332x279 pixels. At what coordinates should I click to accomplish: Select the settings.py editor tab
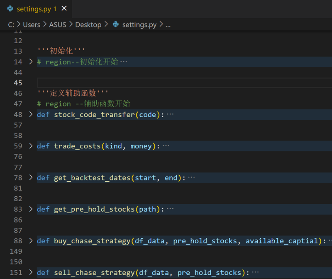click(36, 9)
